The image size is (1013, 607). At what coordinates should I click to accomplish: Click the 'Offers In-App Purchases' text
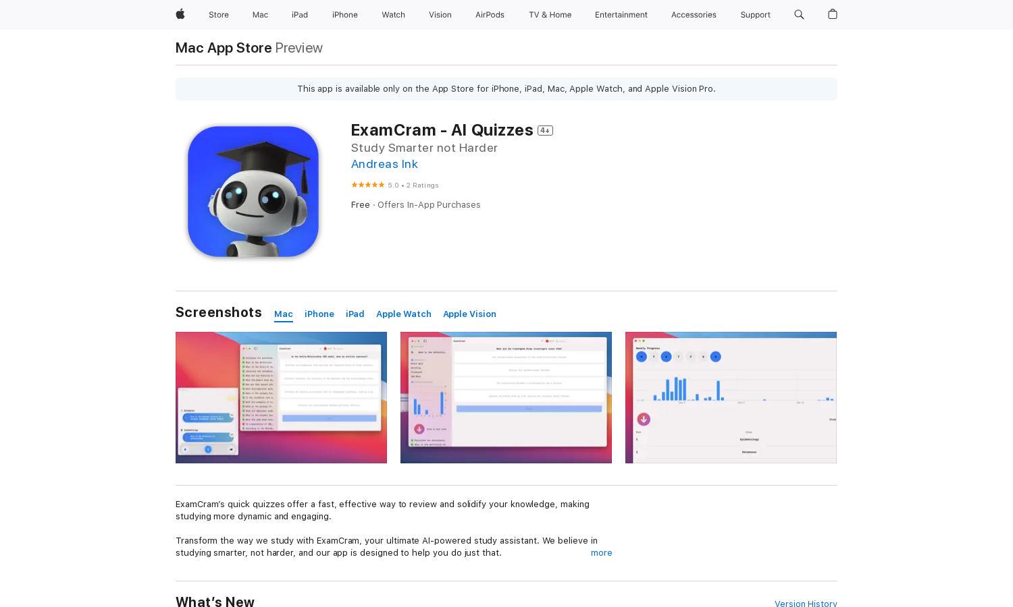pos(429,205)
